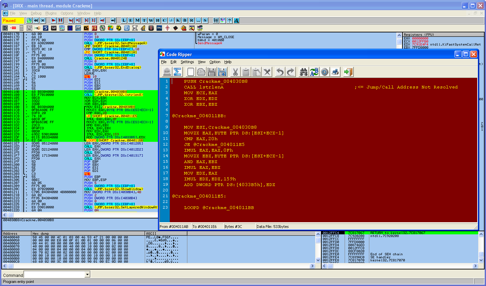486x286 pixels.
Task: Click the Paste icon in Code Ripper
Action: [256, 72]
